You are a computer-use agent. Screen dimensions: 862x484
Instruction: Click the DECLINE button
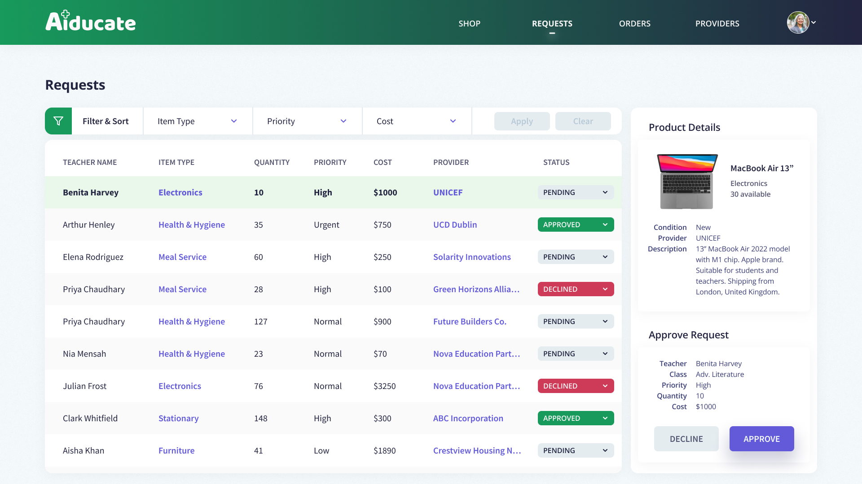pos(686,439)
